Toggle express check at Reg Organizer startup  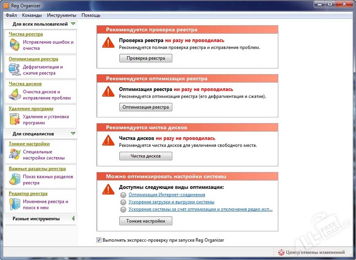tap(99, 240)
